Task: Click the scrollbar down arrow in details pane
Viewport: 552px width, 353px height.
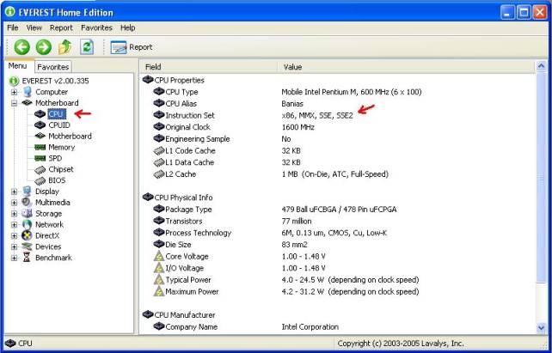Action: 541,326
